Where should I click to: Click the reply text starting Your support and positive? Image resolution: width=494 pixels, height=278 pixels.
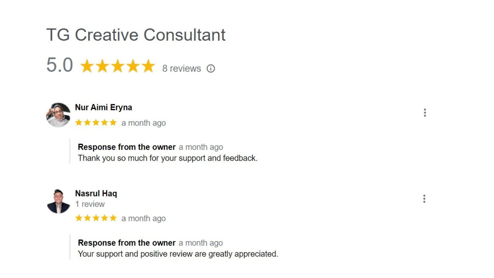pyautogui.click(x=178, y=254)
